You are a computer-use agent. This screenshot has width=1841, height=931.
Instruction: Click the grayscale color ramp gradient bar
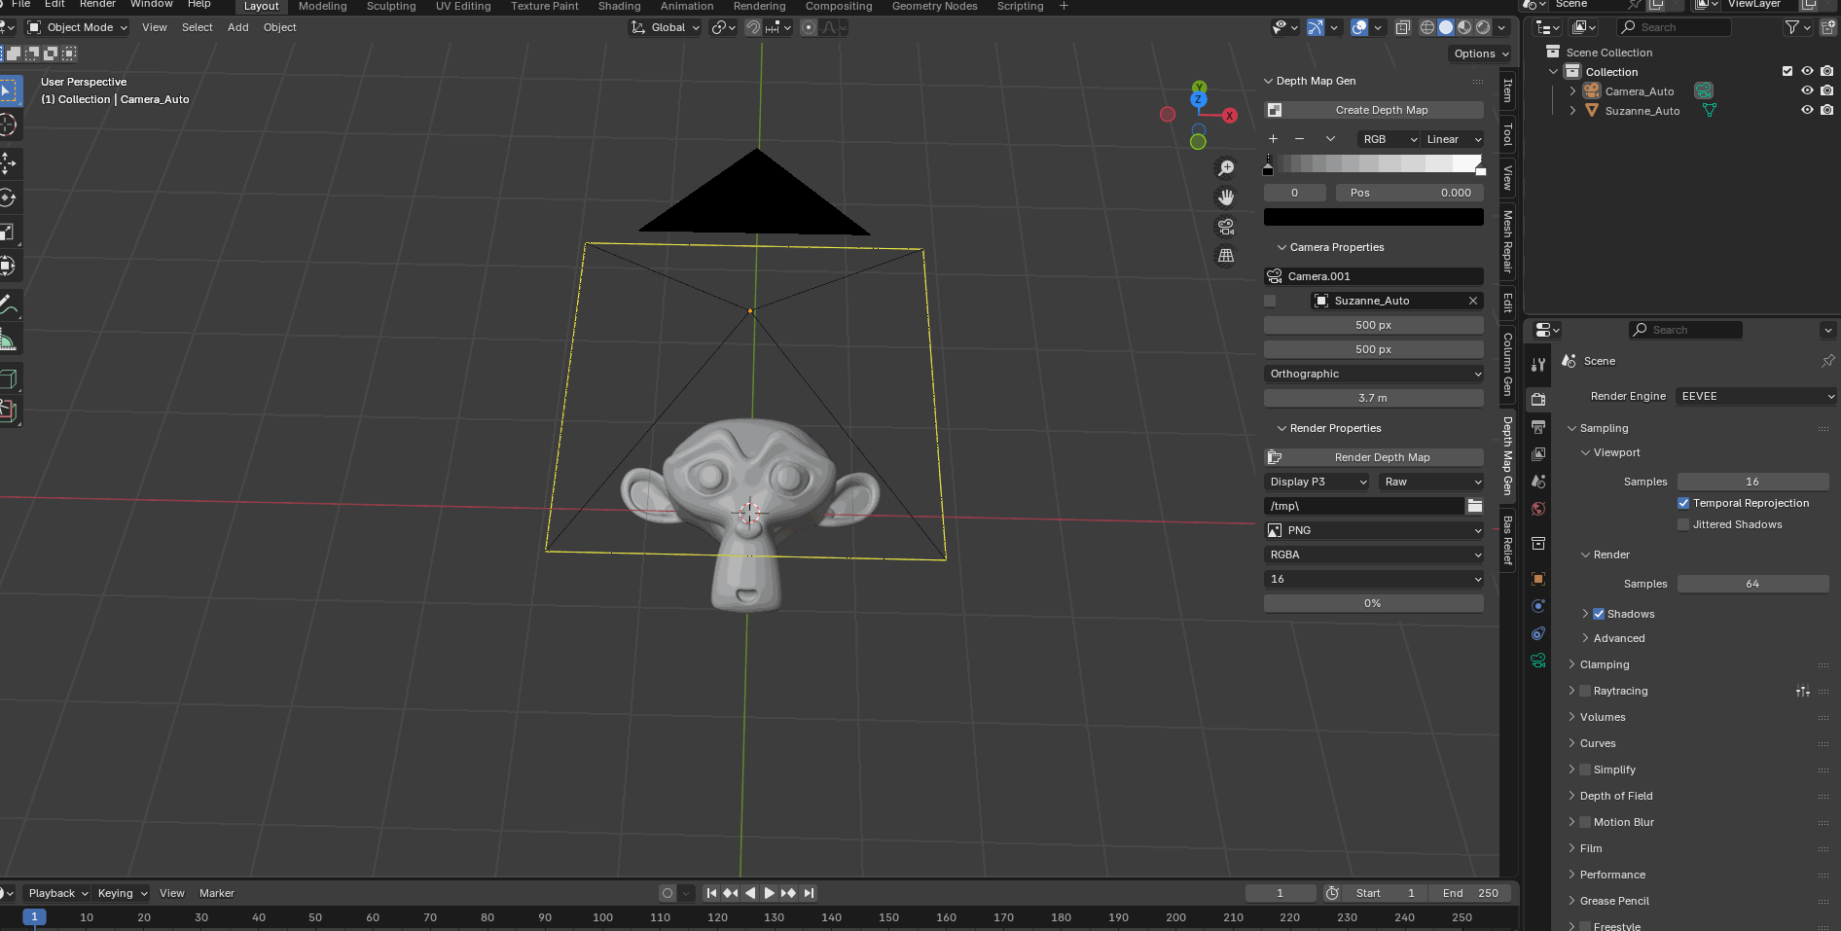[x=1374, y=163]
